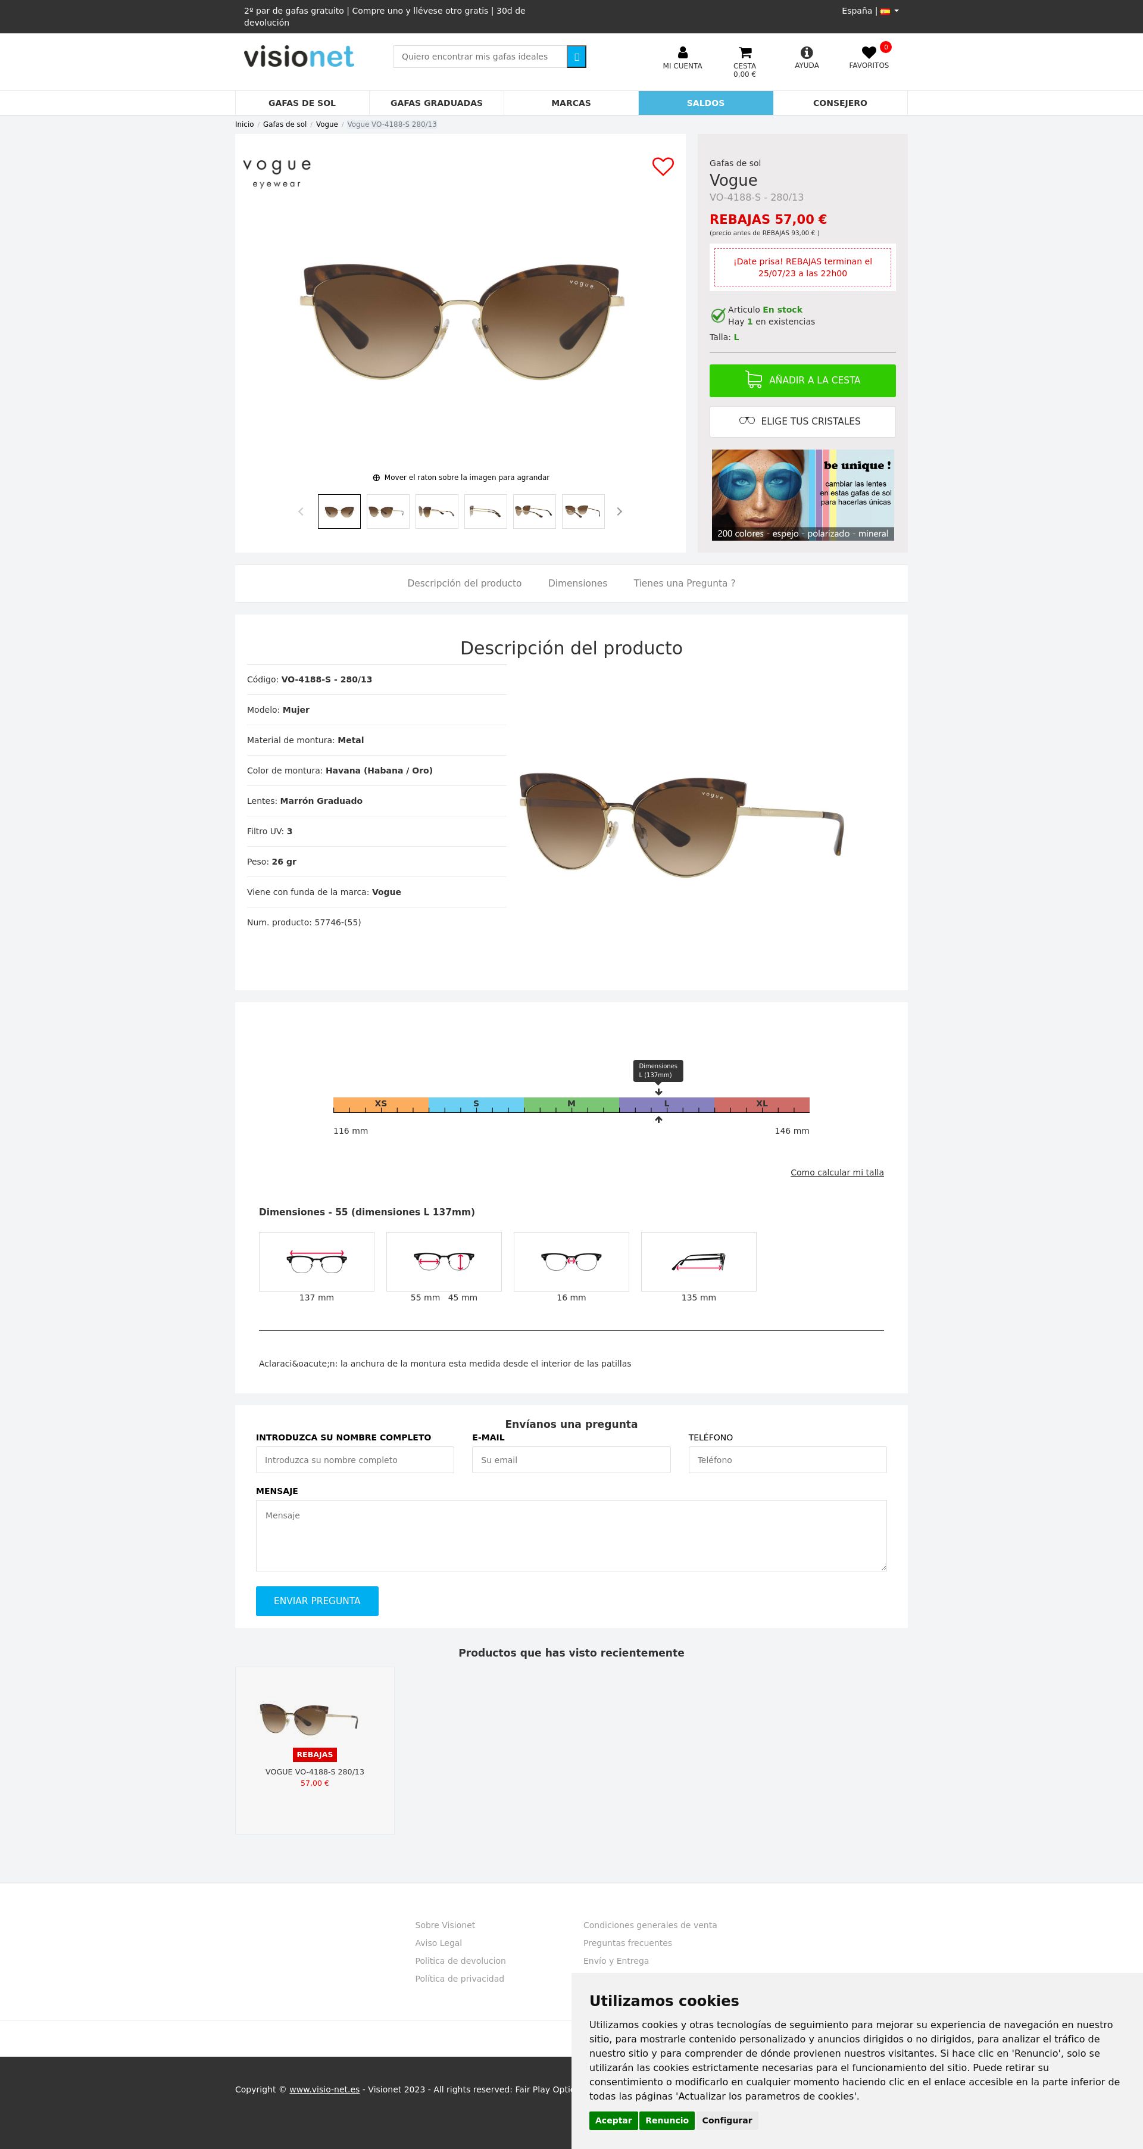
Task: Click the frame width dimension icon
Action: point(316,1261)
